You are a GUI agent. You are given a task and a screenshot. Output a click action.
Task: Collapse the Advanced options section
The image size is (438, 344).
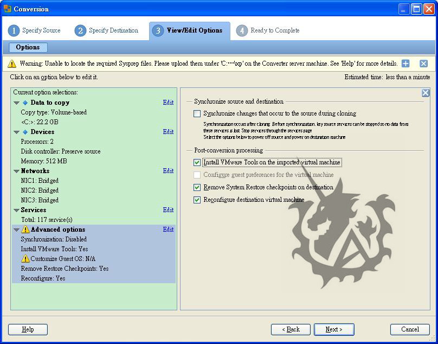(16, 230)
